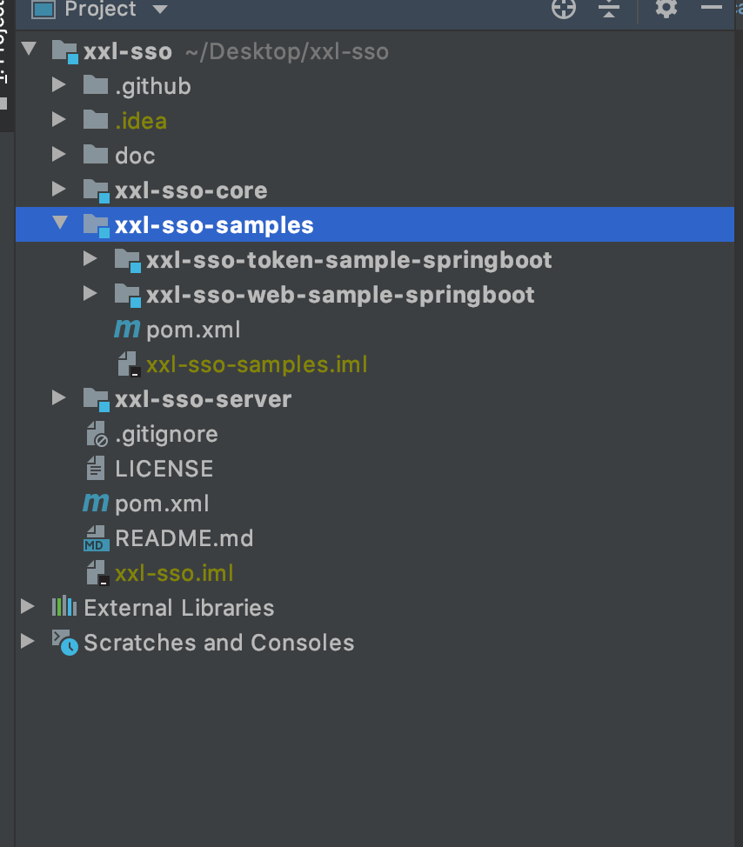Select the .idea folder name
The width and height of the screenshot is (743, 847).
[140, 121]
